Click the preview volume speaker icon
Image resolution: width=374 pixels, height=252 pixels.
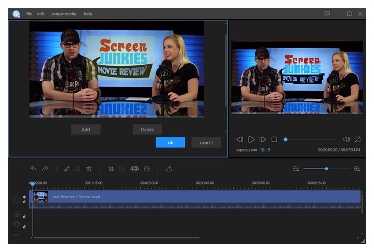[x=346, y=139]
